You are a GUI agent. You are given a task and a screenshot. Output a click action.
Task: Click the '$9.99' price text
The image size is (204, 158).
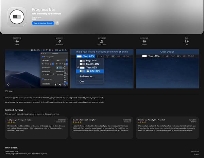pos(34,19)
